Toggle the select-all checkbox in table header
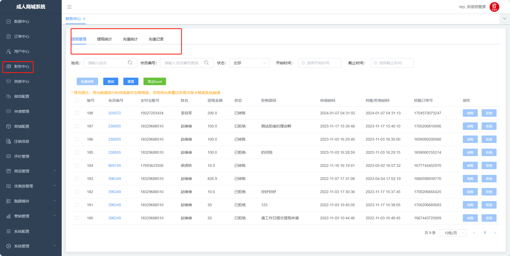The height and width of the screenshot is (256, 510). tap(77, 100)
